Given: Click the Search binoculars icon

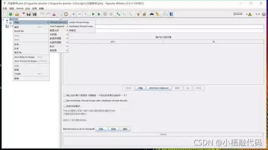Looking at the screenshot, I should coord(152,14).
